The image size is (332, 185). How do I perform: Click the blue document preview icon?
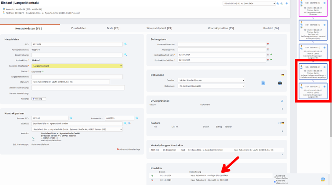point(263,83)
